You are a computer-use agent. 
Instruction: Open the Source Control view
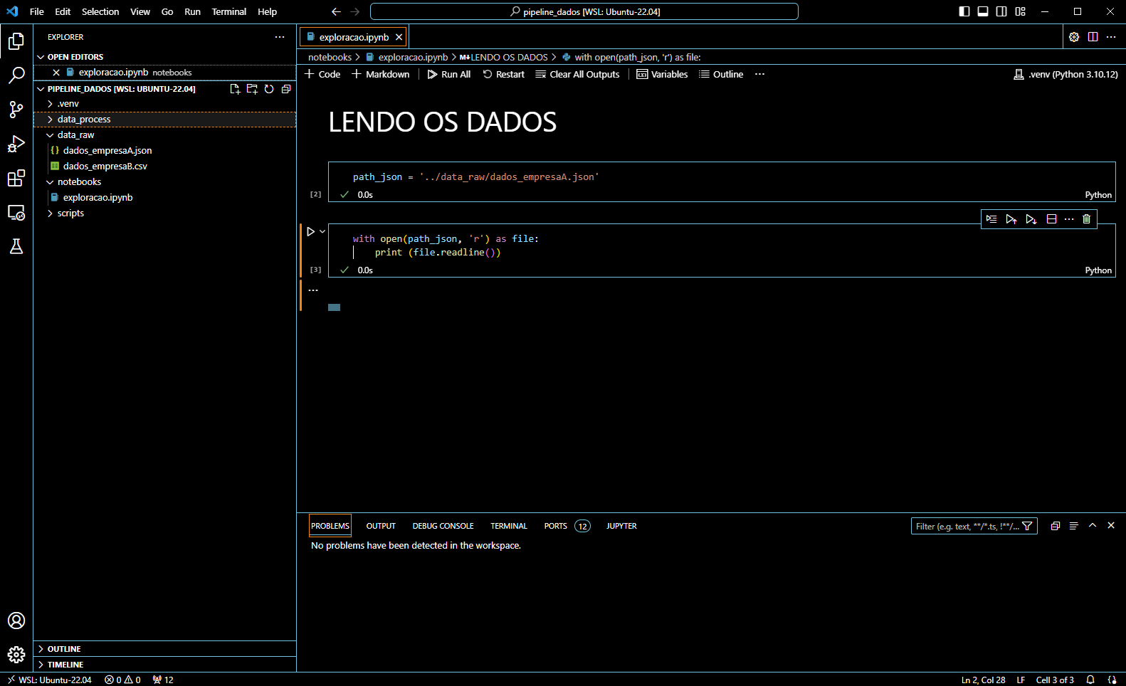coord(16,110)
